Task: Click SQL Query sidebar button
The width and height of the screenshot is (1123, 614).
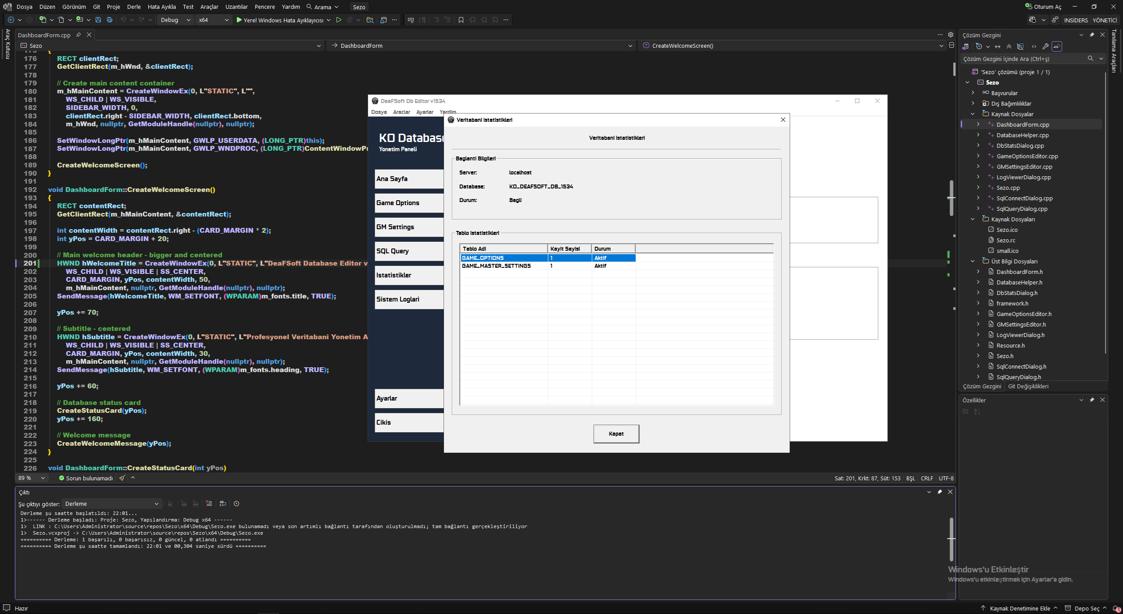Action: click(x=409, y=251)
